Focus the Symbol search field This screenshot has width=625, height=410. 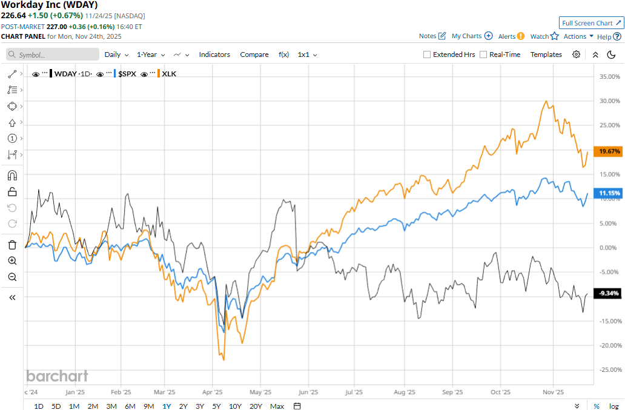53,55
